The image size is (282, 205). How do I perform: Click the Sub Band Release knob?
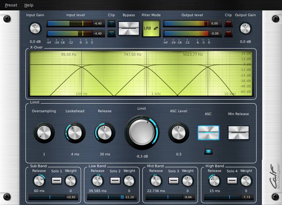(39, 181)
